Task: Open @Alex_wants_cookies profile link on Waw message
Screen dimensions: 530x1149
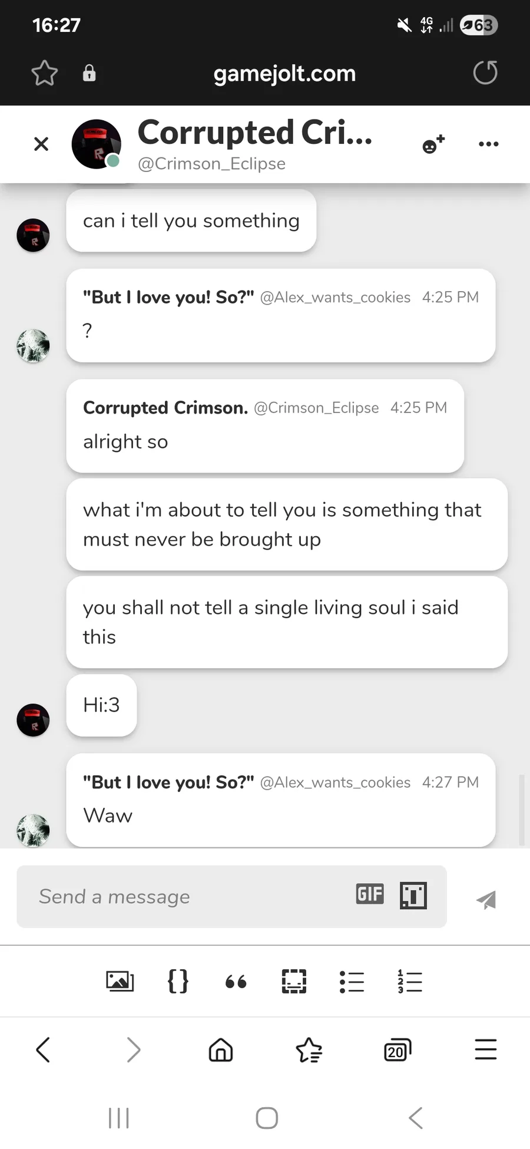Action: point(335,782)
